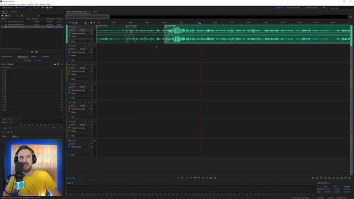
Task: Select the Razor tool in top toolbar
Action: (47, 8)
